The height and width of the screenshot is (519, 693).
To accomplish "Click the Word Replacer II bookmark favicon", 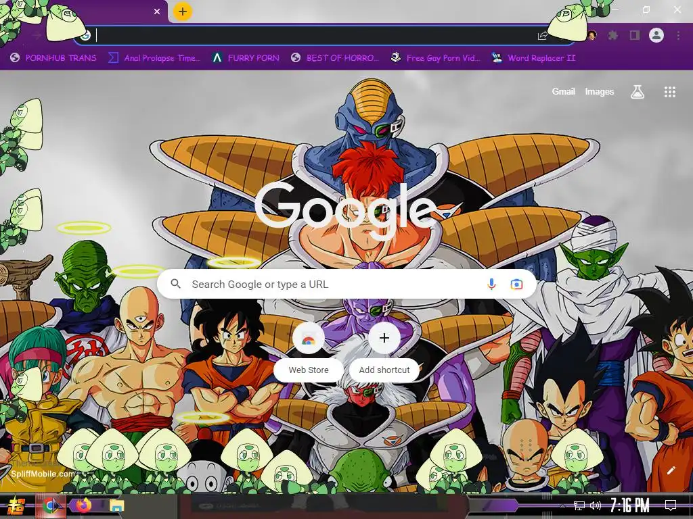I will pos(496,58).
